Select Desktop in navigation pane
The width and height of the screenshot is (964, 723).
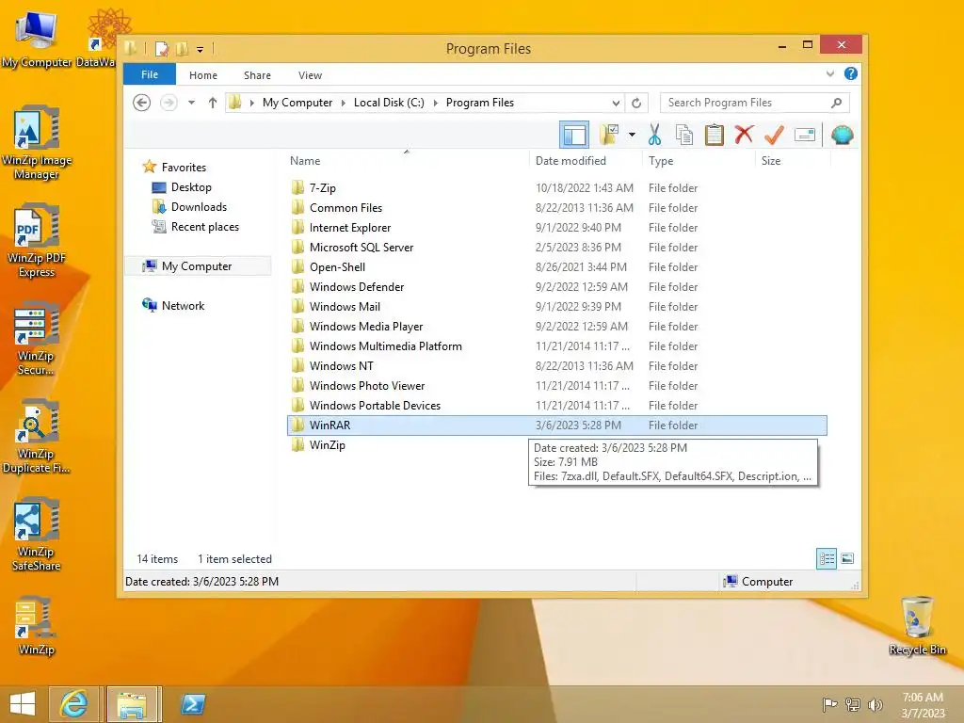coord(190,187)
